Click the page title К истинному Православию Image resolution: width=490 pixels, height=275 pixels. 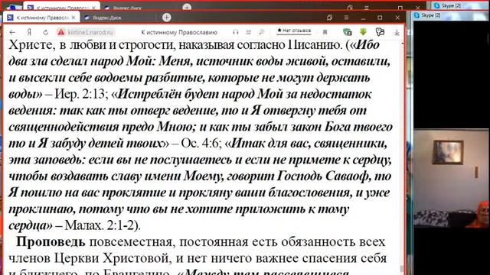pyautogui.click(x=179, y=32)
